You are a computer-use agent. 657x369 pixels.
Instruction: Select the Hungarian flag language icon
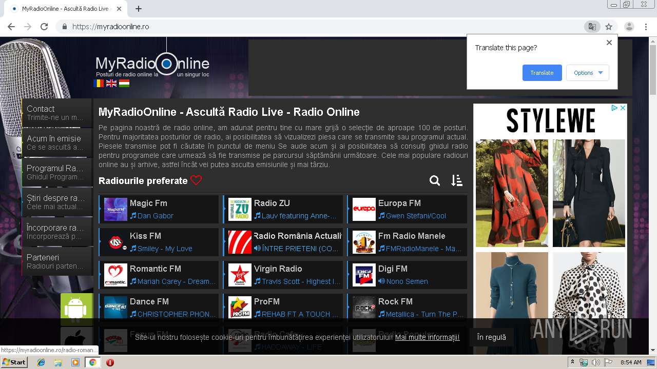pyautogui.click(x=124, y=83)
